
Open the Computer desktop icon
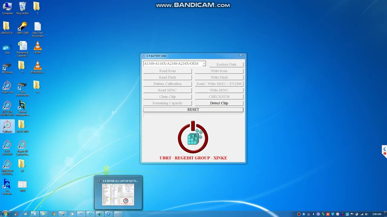[x=7, y=8]
